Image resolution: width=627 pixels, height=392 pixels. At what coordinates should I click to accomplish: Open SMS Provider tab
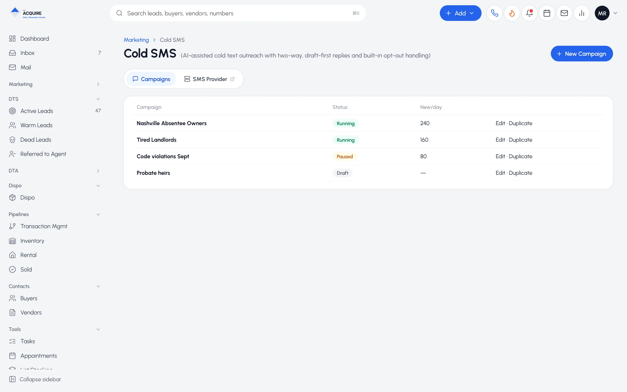209,79
